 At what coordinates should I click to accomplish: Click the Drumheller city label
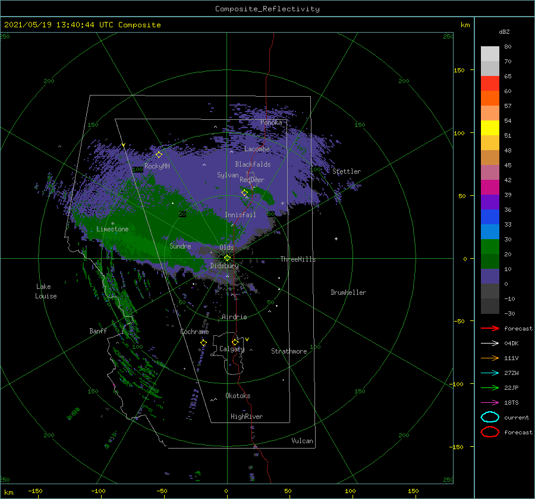tap(348, 293)
